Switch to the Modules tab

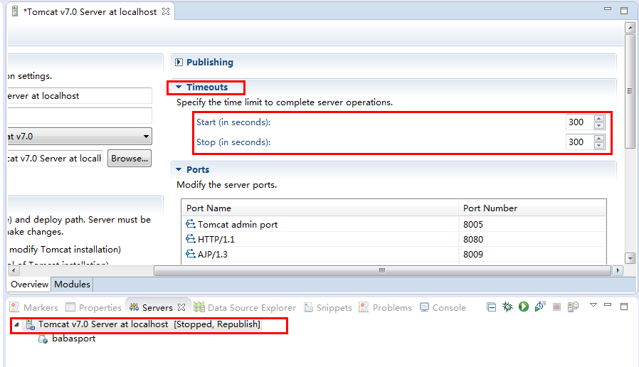[x=72, y=284]
